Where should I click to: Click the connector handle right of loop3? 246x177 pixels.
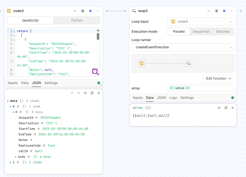[241, 11]
